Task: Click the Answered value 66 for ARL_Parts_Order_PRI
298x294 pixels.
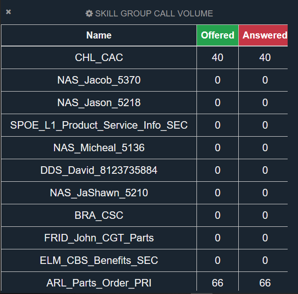Action: (265, 283)
